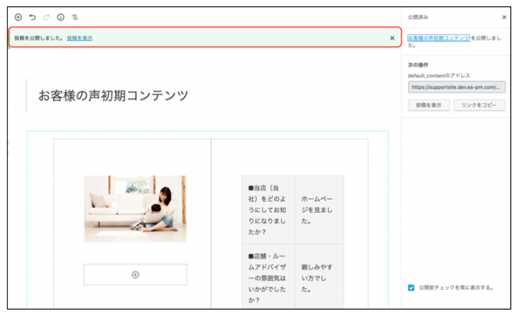Viewport: 515px width, 314px height.
Task: Select the ■店舗・ルームアドバイザー question cell
Action: point(267,278)
